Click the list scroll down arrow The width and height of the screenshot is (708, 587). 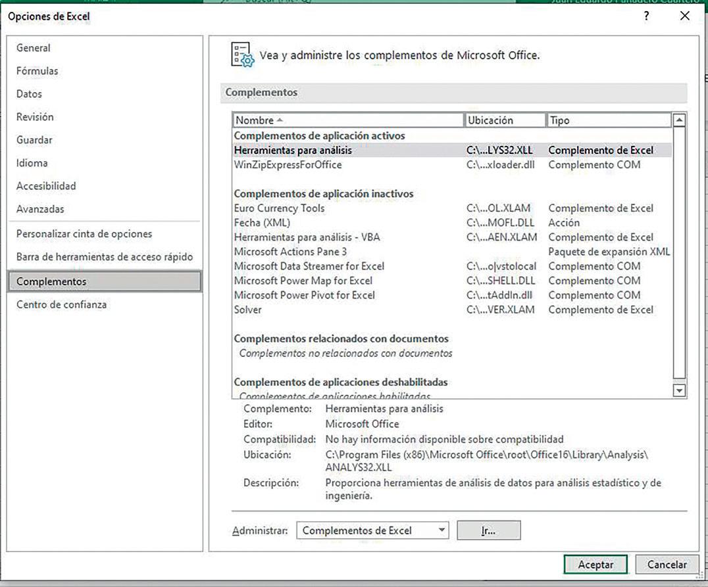(679, 390)
